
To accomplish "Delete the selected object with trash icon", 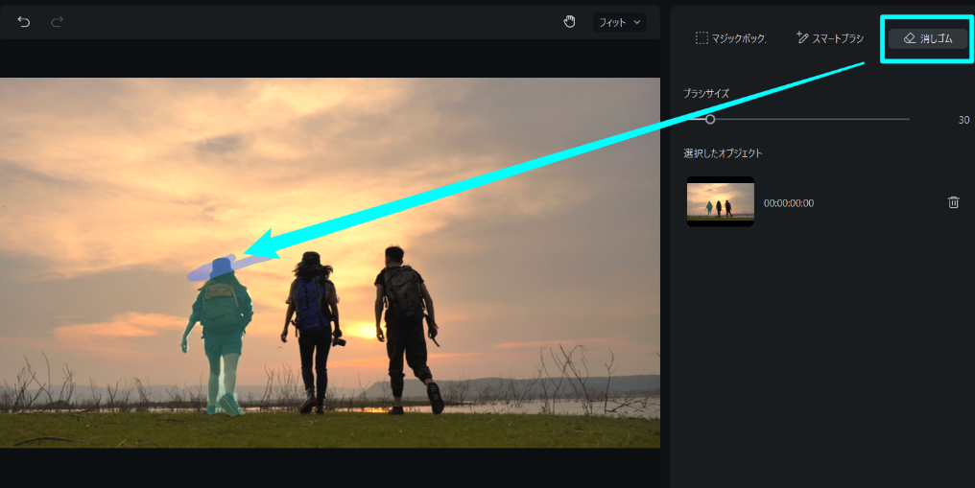I will [953, 202].
